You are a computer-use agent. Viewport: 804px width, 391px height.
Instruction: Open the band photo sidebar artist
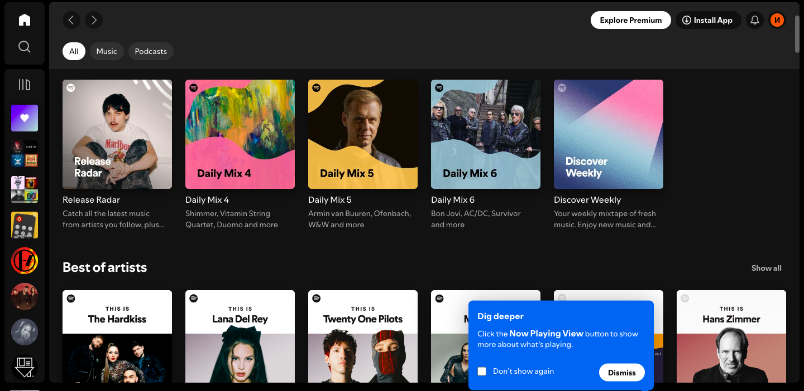tap(25, 296)
